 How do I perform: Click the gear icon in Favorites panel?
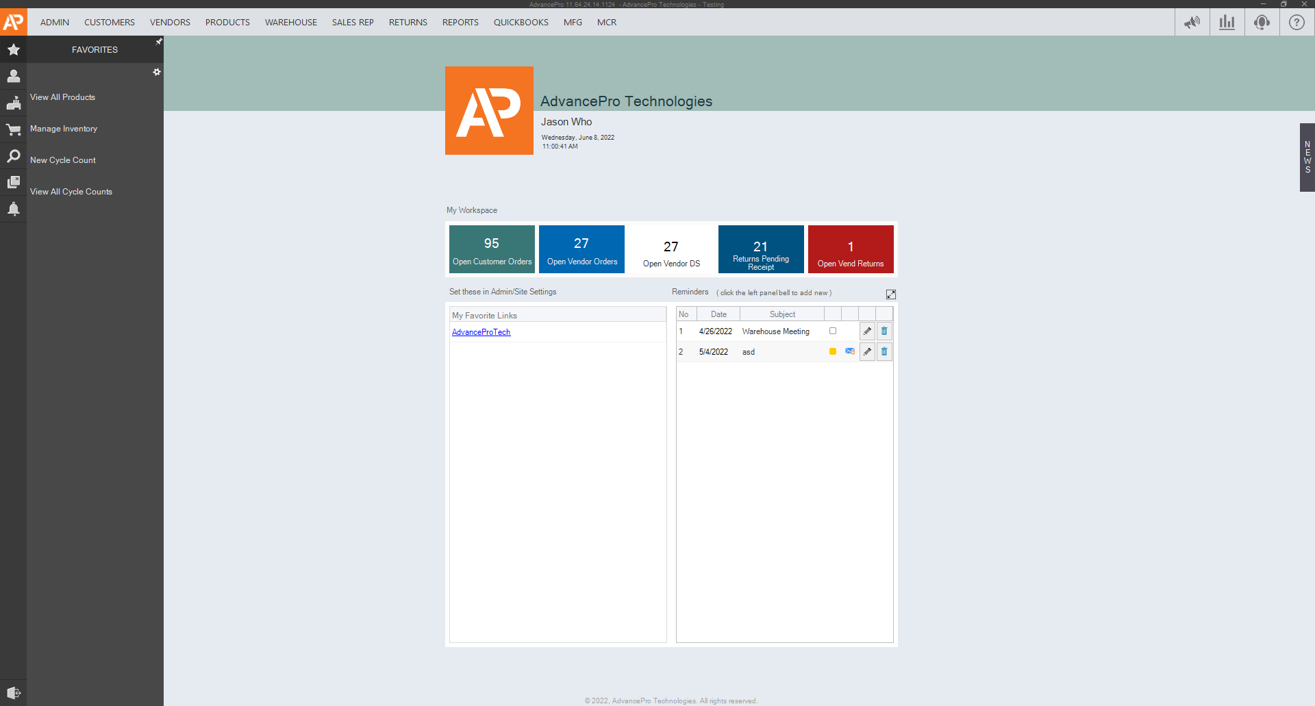click(x=157, y=72)
